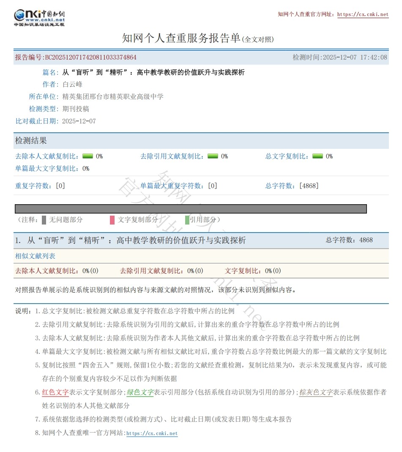Click the report number starting with BC2025
The height and width of the screenshot is (452, 402).
(x=90, y=58)
